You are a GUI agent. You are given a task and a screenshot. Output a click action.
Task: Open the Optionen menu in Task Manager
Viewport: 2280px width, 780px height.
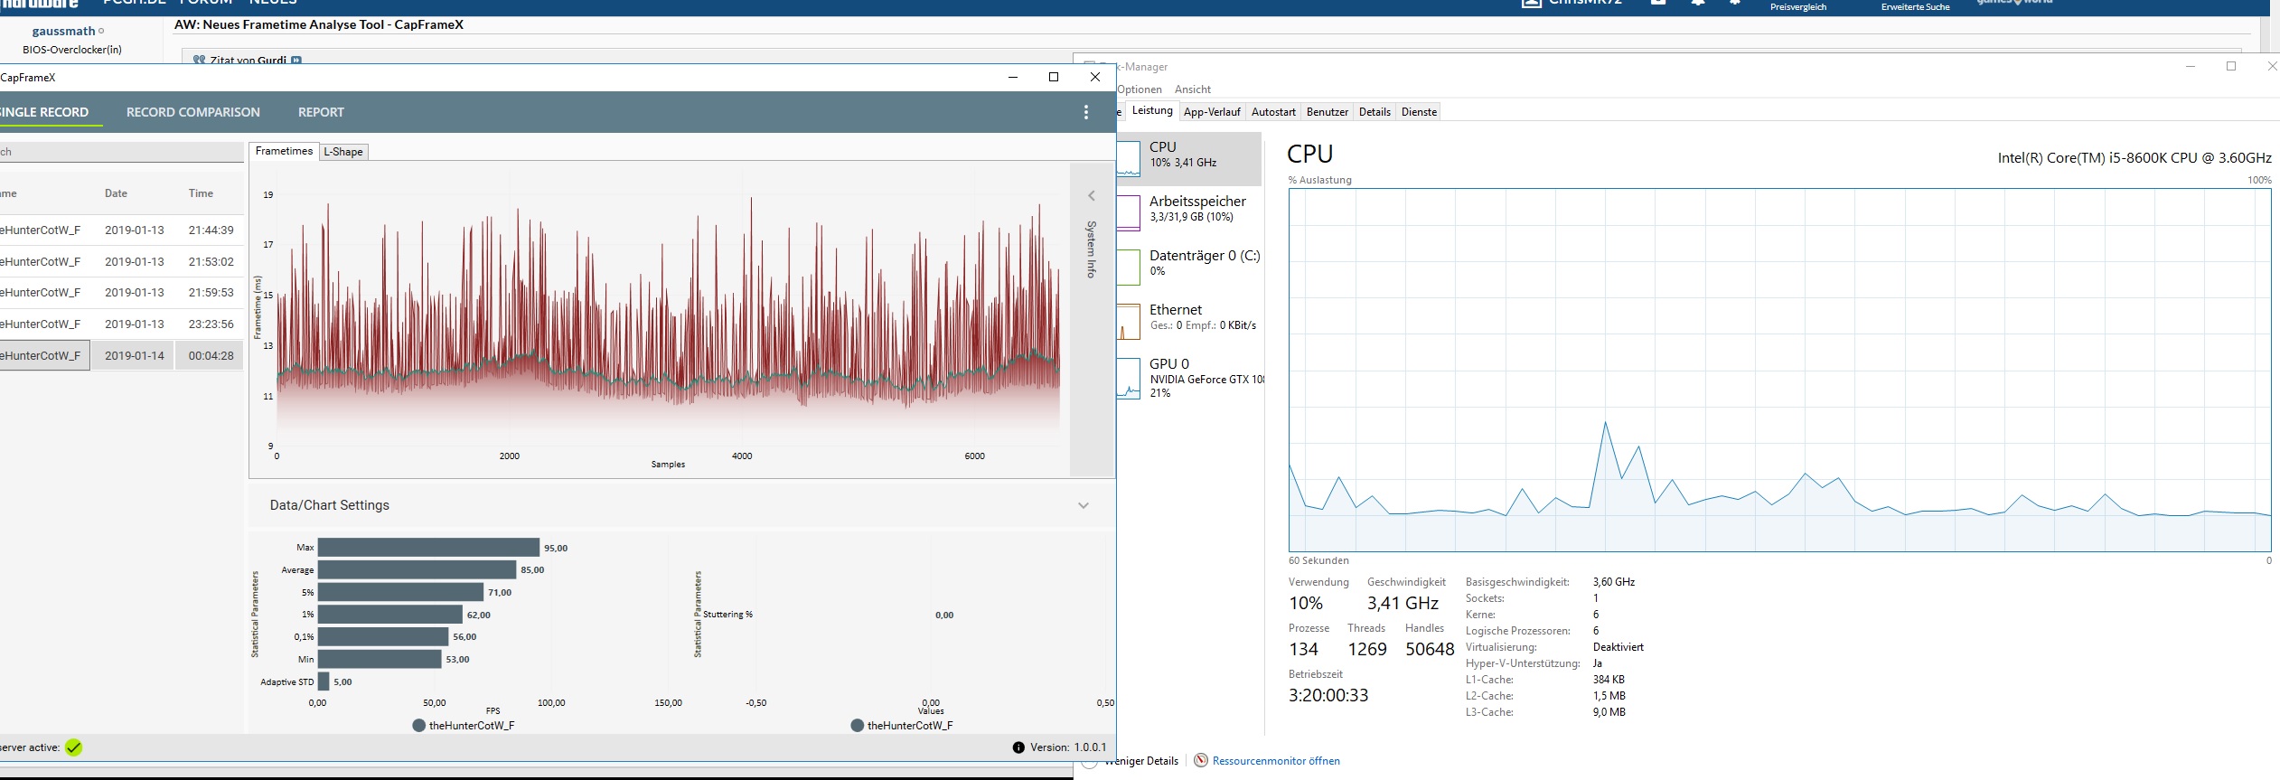1140,89
